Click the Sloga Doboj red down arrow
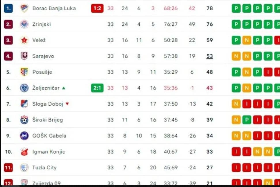 click(67, 104)
